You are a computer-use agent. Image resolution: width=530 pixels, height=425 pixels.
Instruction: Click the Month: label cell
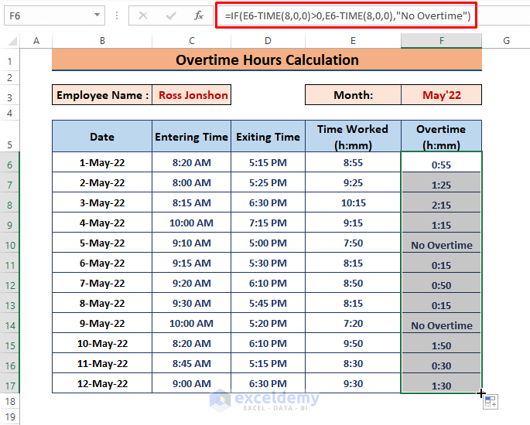(x=353, y=95)
